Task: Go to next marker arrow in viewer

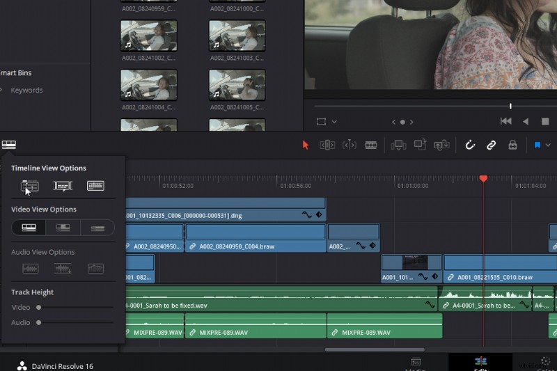Action: tap(411, 122)
